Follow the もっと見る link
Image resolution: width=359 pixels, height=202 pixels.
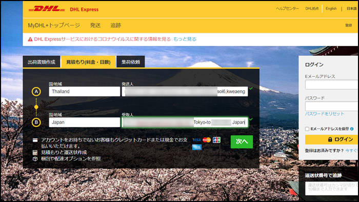click(x=185, y=39)
